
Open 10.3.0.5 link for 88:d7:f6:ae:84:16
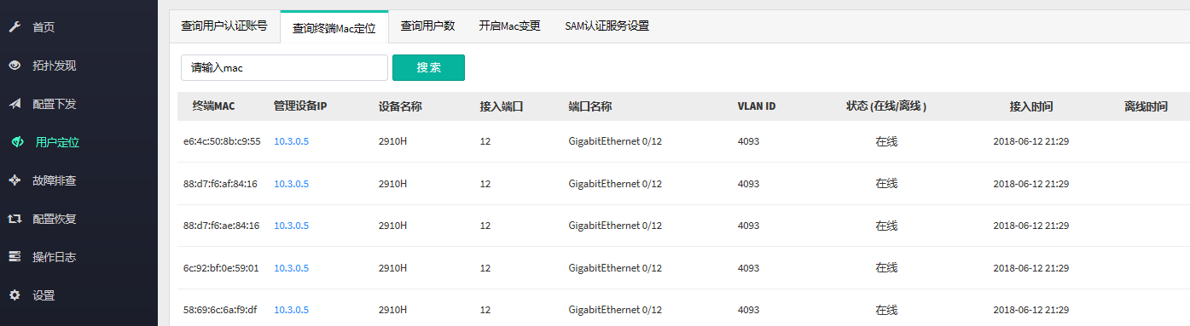click(291, 226)
